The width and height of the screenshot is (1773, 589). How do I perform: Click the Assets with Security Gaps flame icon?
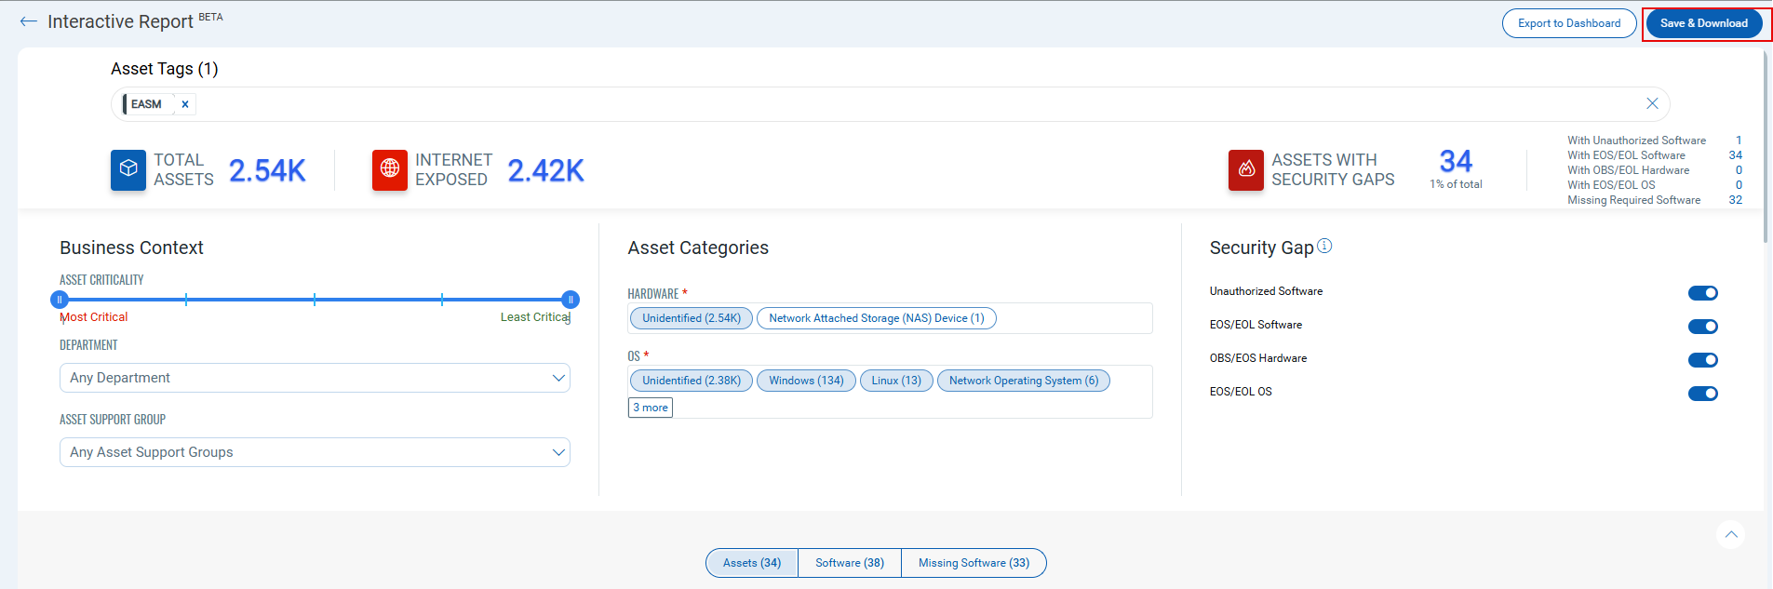click(x=1246, y=169)
